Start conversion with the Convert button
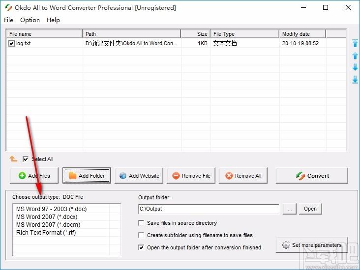This screenshot has width=360, height=270. click(312, 176)
